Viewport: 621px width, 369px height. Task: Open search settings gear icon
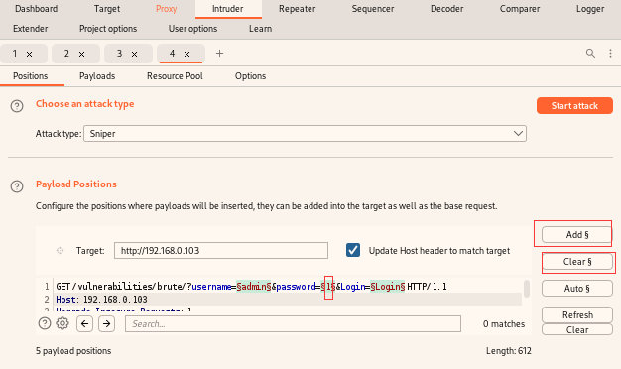pos(62,323)
